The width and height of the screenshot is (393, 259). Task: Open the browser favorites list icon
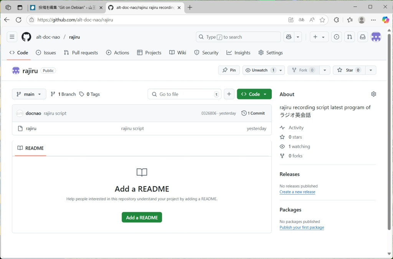tap(350, 20)
